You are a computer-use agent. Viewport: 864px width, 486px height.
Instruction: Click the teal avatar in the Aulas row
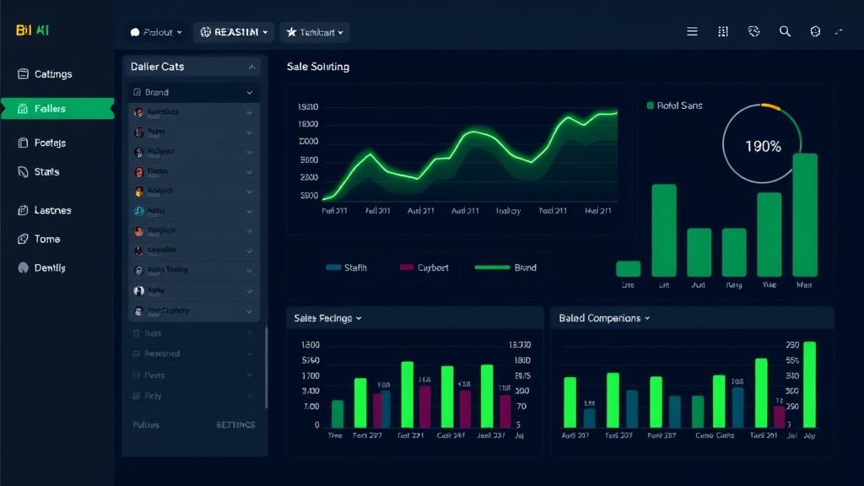(x=139, y=211)
